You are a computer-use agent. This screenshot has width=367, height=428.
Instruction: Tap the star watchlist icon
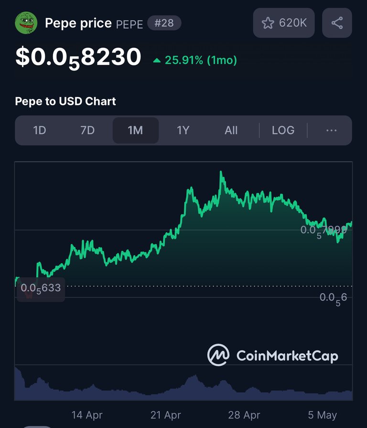tap(268, 23)
